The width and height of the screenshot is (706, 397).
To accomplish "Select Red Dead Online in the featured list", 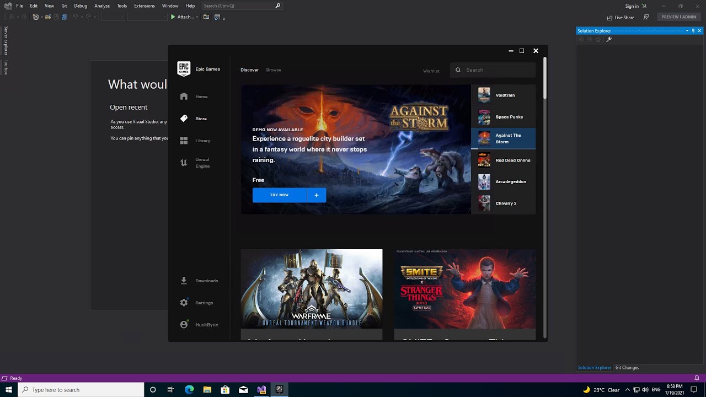I will click(503, 160).
